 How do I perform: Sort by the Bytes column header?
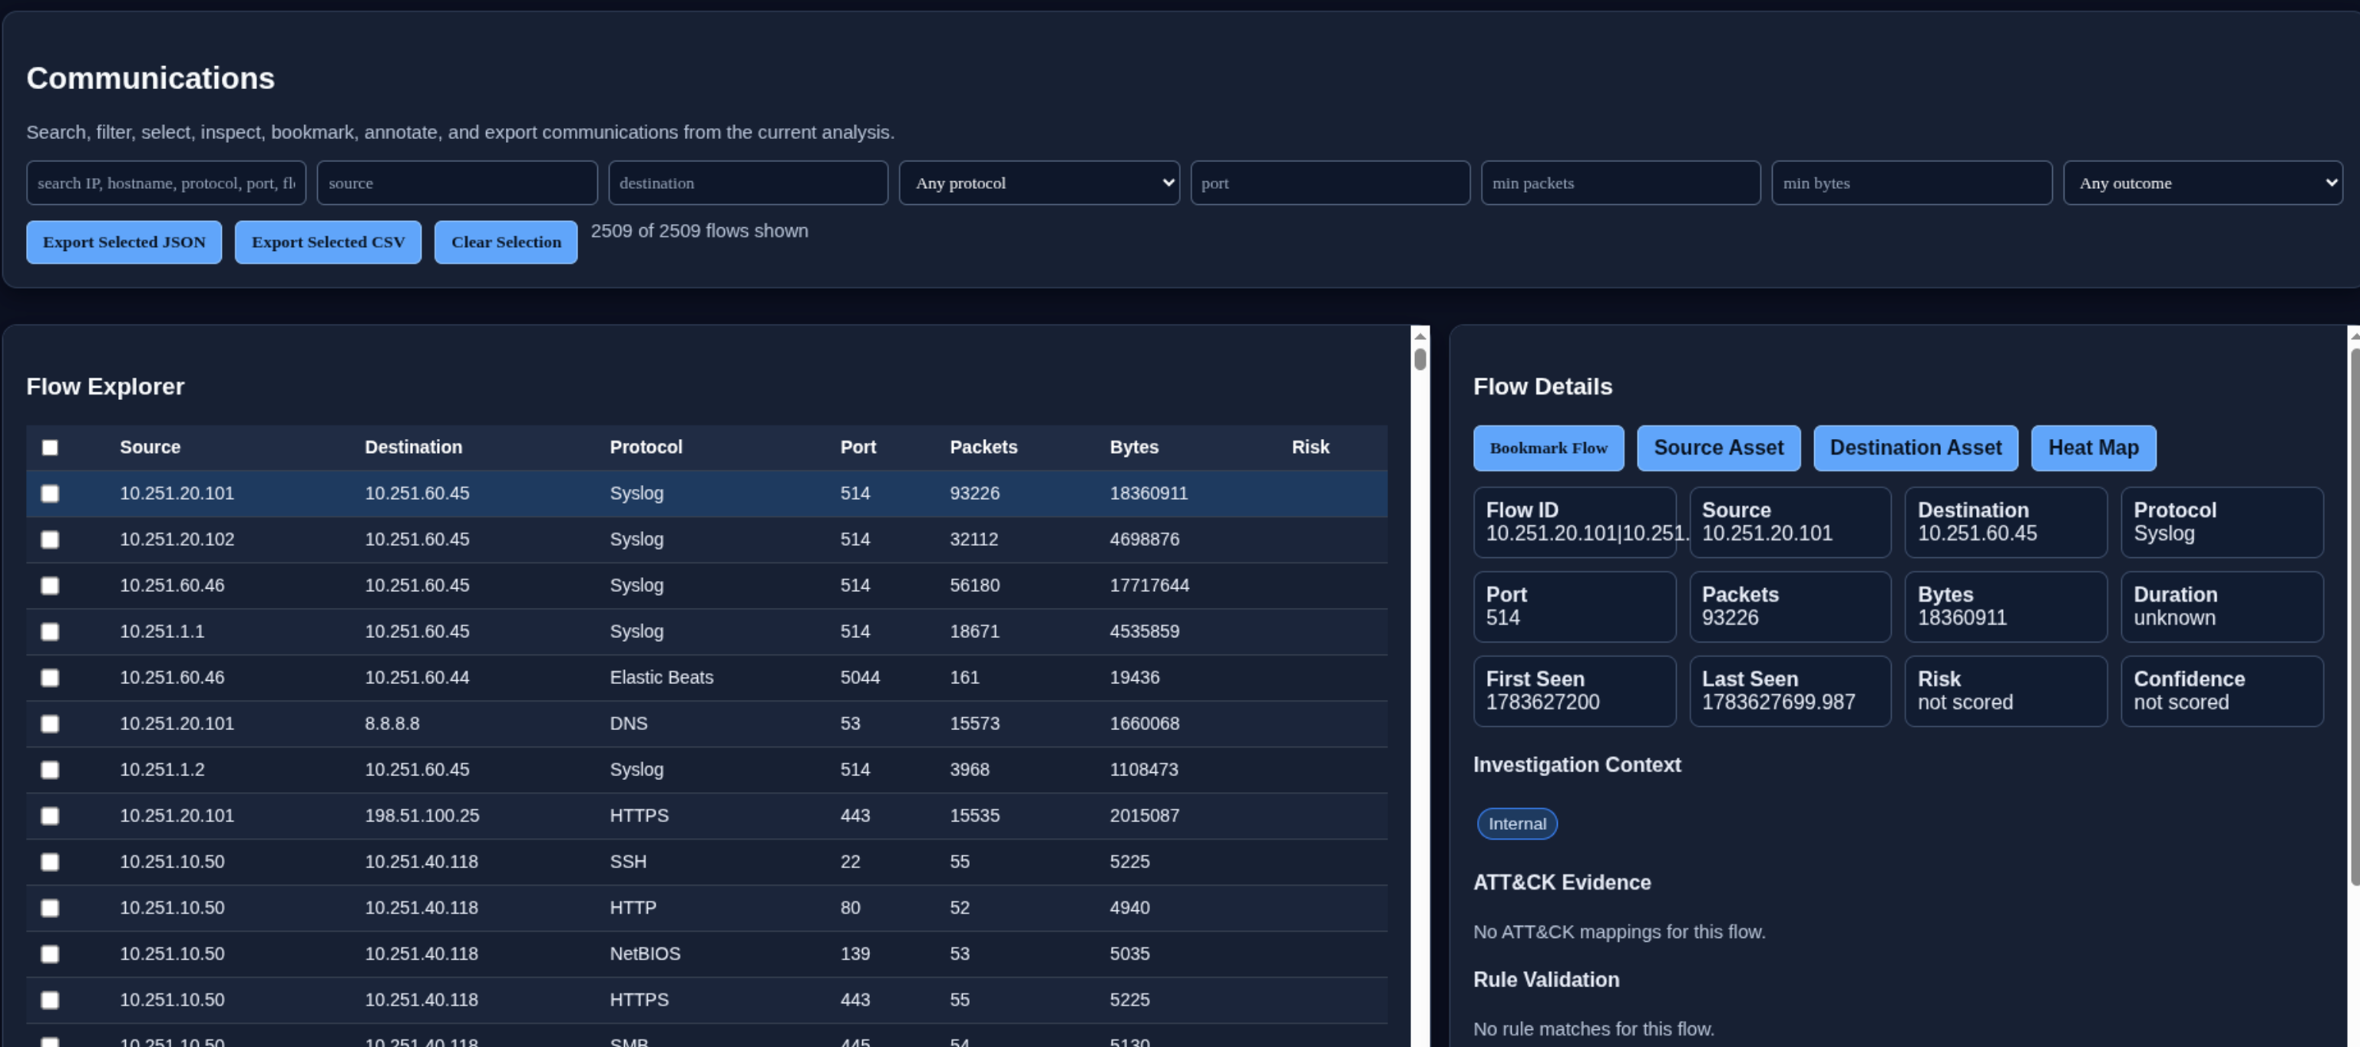(1134, 447)
